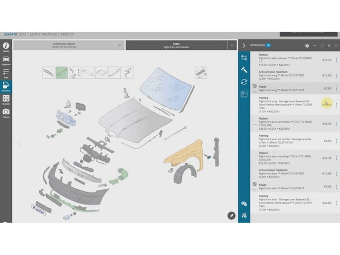
Task: Delete operations using the trash icon
Action: point(329,45)
